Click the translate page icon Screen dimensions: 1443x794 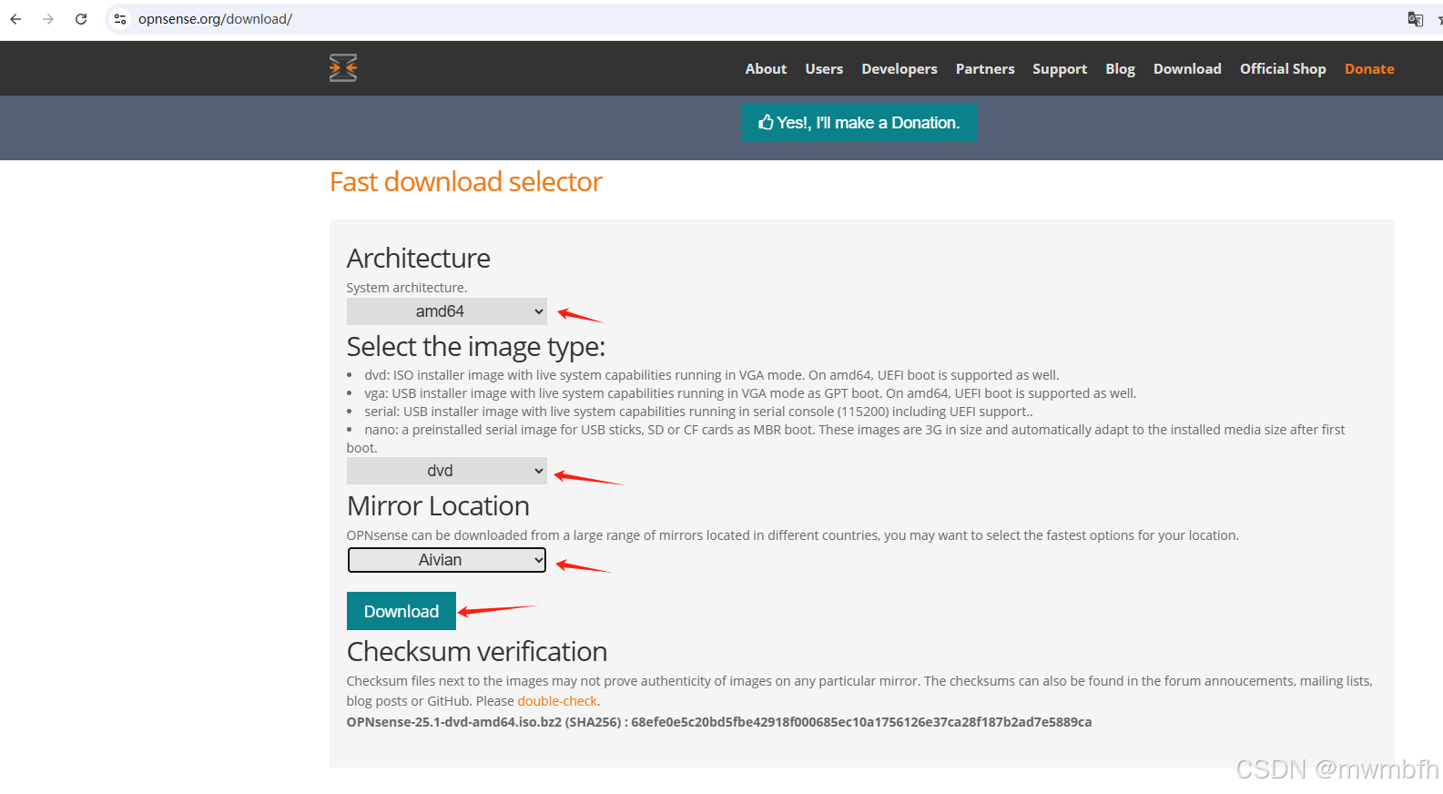1415,19
